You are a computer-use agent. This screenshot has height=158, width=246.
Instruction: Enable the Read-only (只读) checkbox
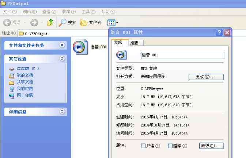click(x=143, y=146)
